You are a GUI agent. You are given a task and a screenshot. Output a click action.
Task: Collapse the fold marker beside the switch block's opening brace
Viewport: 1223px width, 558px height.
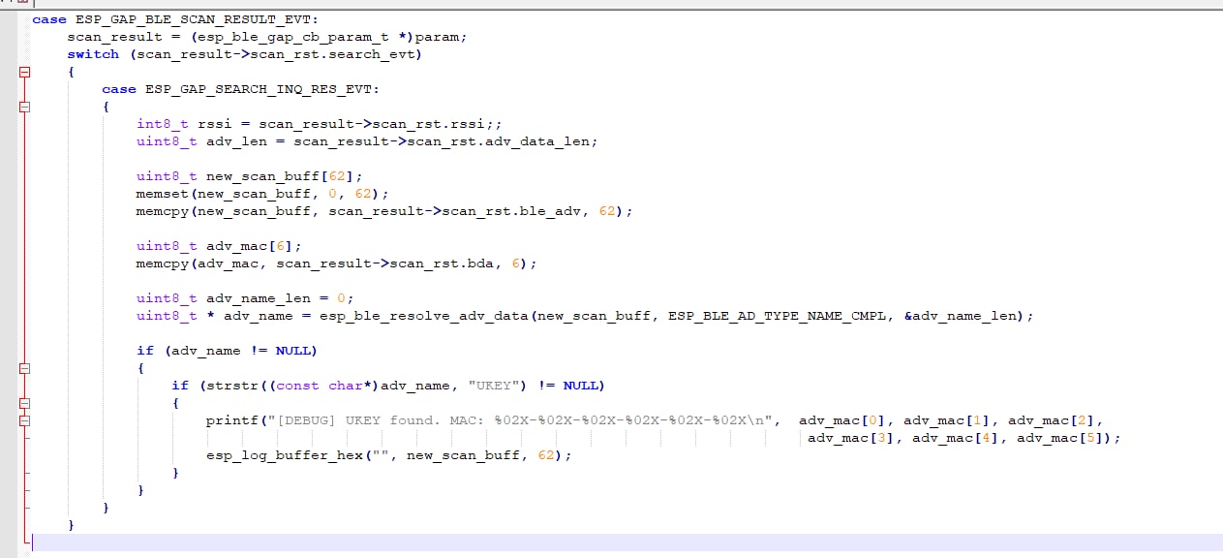(25, 72)
